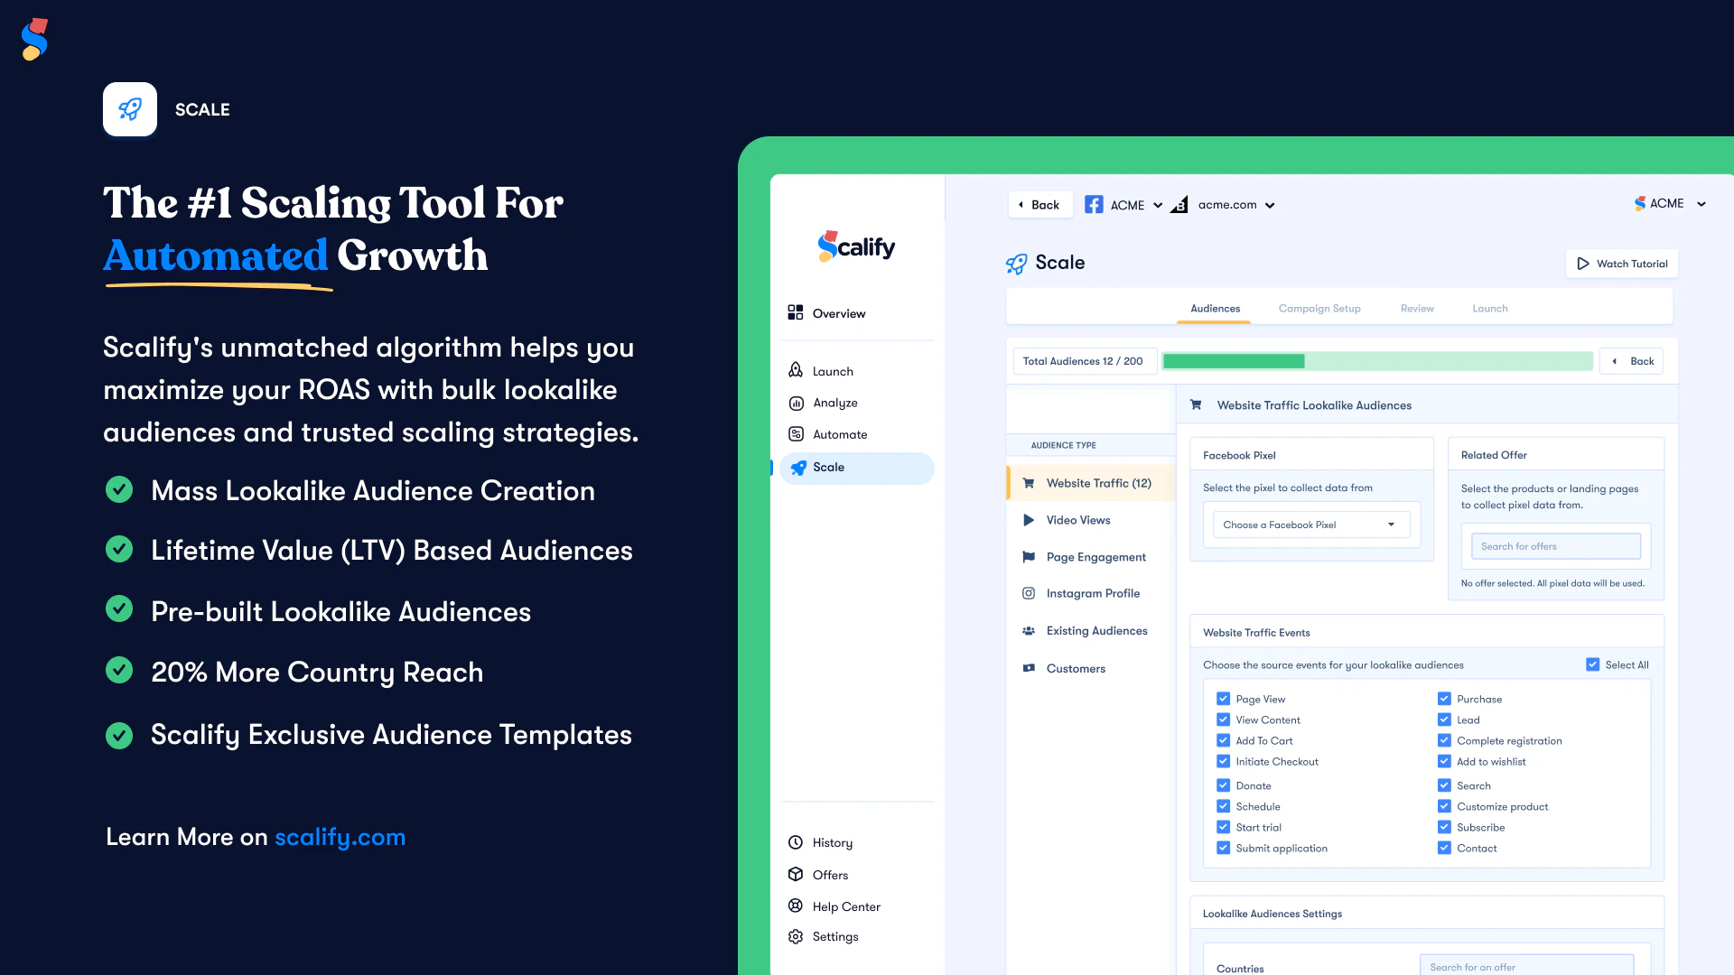Screen dimensions: 1734x975
Task: Open the ACME account dropdown at top right
Action: pos(1670,203)
